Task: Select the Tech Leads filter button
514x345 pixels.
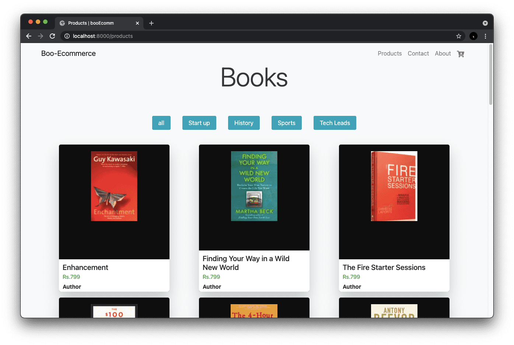Action: 335,123
